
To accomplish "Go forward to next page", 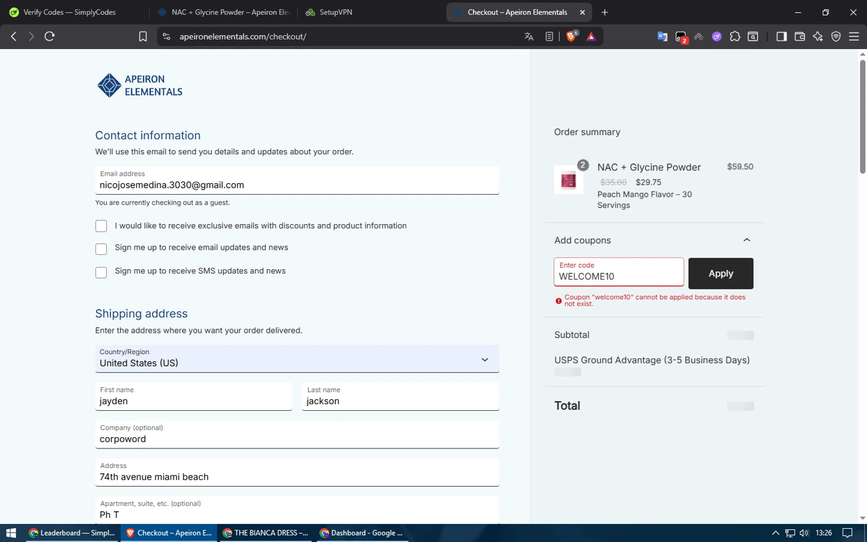I will [x=31, y=36].
